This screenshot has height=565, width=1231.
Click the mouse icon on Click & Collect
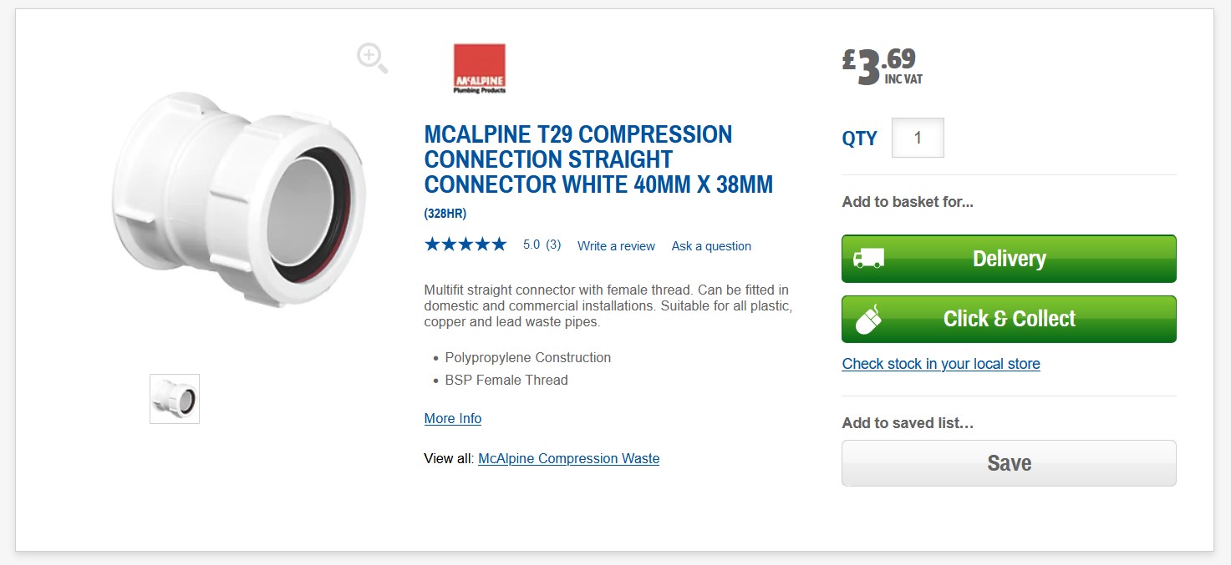click(x=868, y=319)
